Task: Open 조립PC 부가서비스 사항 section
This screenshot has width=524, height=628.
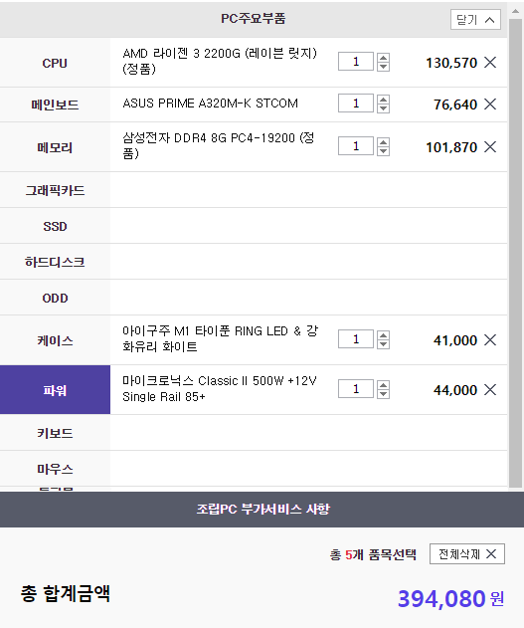Action: coord(262,509)
